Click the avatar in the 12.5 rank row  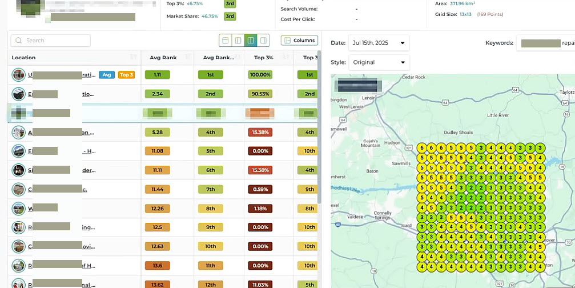18,227
